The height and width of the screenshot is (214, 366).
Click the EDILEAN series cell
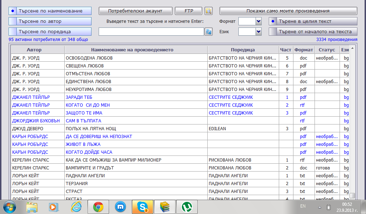243,128
